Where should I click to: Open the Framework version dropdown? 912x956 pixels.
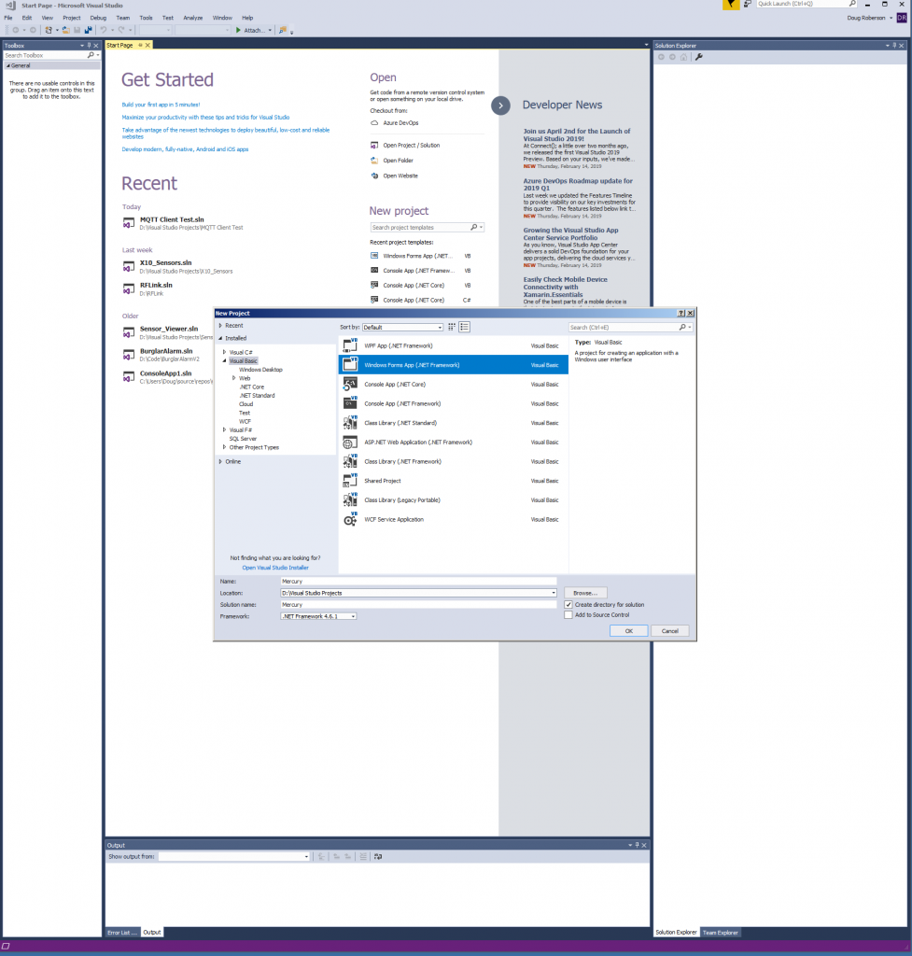319,616
